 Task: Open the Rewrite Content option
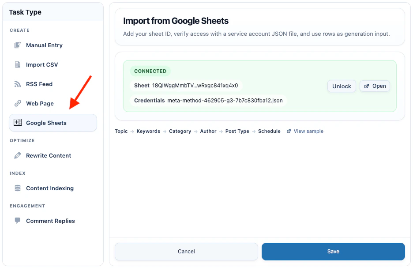53,155
